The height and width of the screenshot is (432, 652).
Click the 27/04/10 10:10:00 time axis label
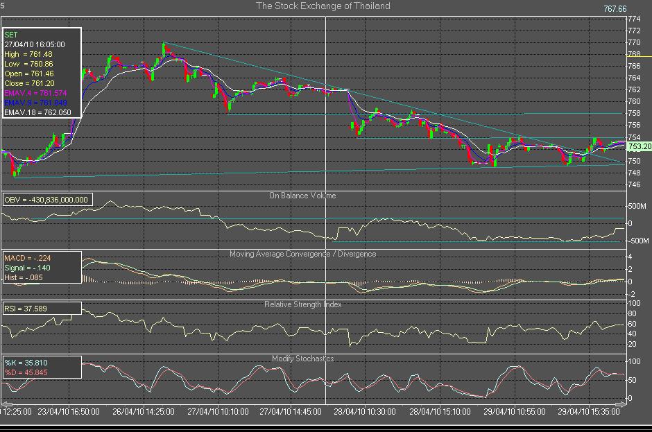(218, 412)
